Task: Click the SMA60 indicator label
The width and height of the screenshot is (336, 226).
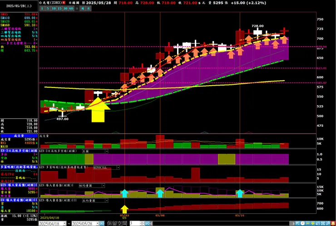Action: tap(5, 25)
